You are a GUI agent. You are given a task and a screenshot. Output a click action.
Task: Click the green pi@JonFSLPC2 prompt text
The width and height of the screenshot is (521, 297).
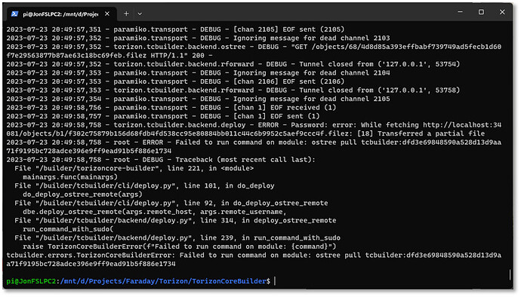tap(31, 281)
